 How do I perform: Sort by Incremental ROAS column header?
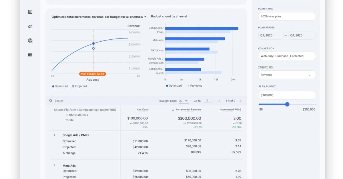(x=230, y=110)
